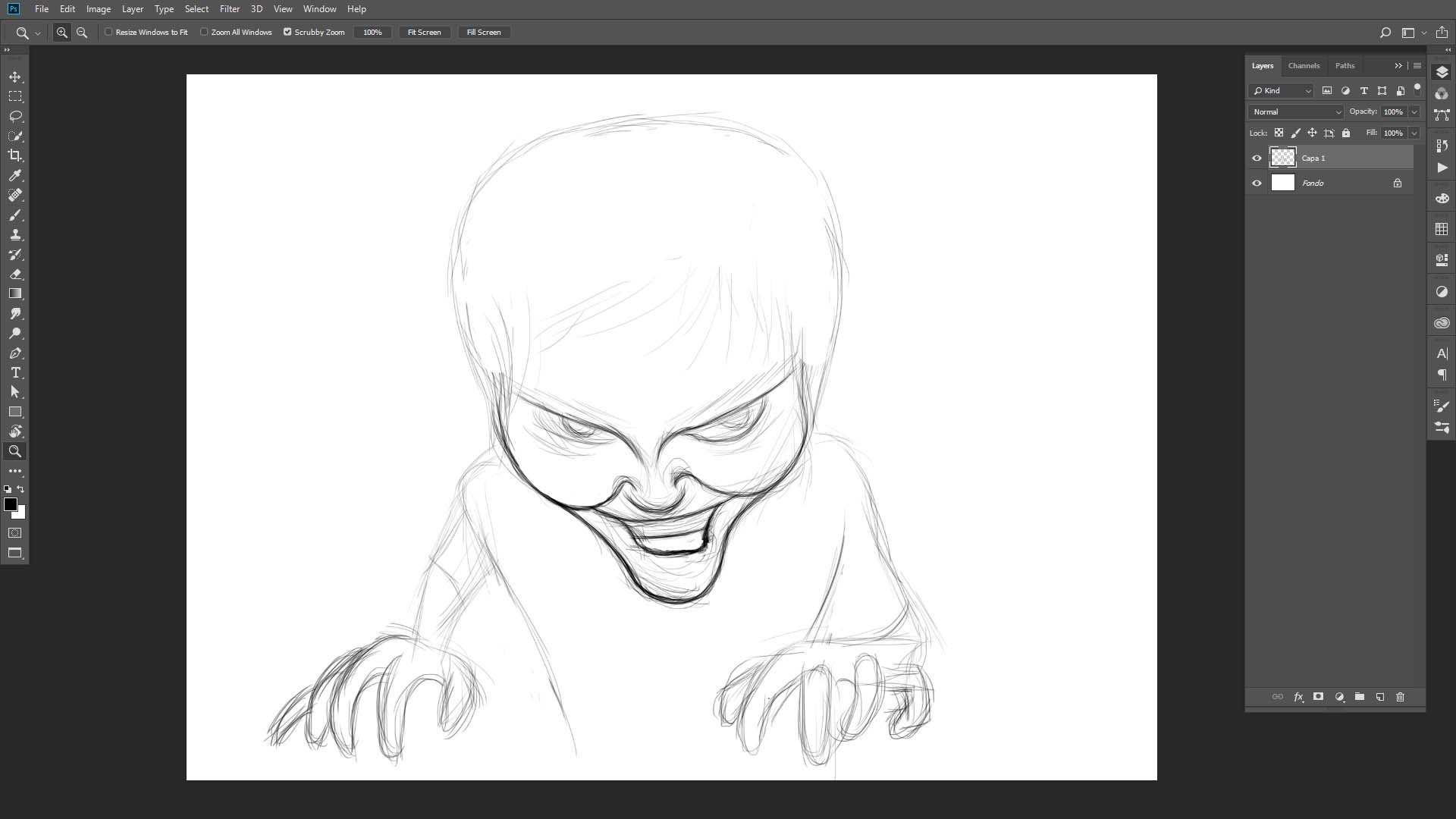
Task: Open the Fill slider dropdown arrow
Action: (x=1414, y=133)
